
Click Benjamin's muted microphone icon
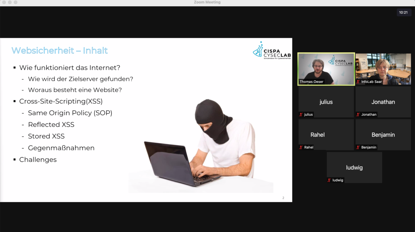coord(358,147)
